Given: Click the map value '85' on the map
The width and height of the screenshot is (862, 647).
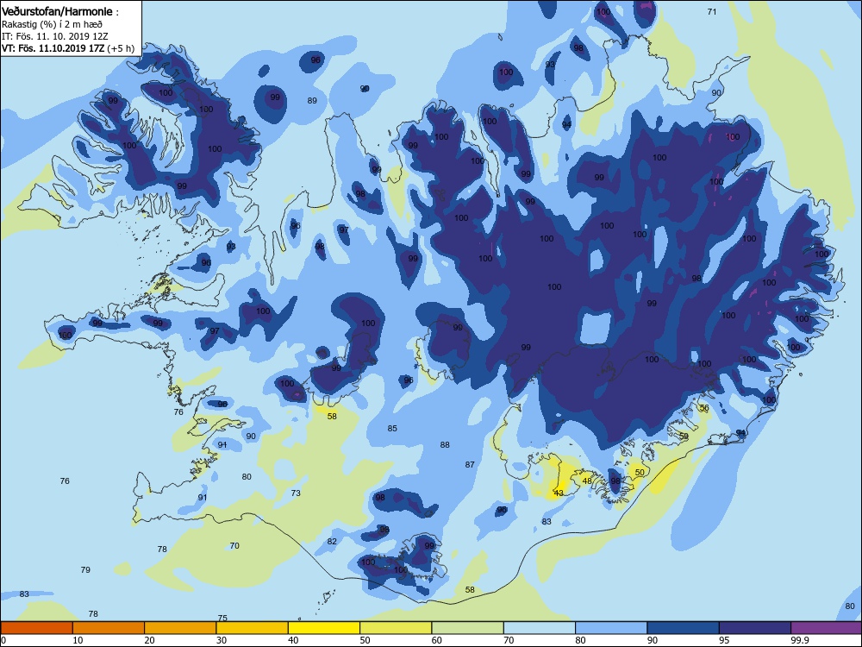Looking at the screenshot, I should (392, 428).
